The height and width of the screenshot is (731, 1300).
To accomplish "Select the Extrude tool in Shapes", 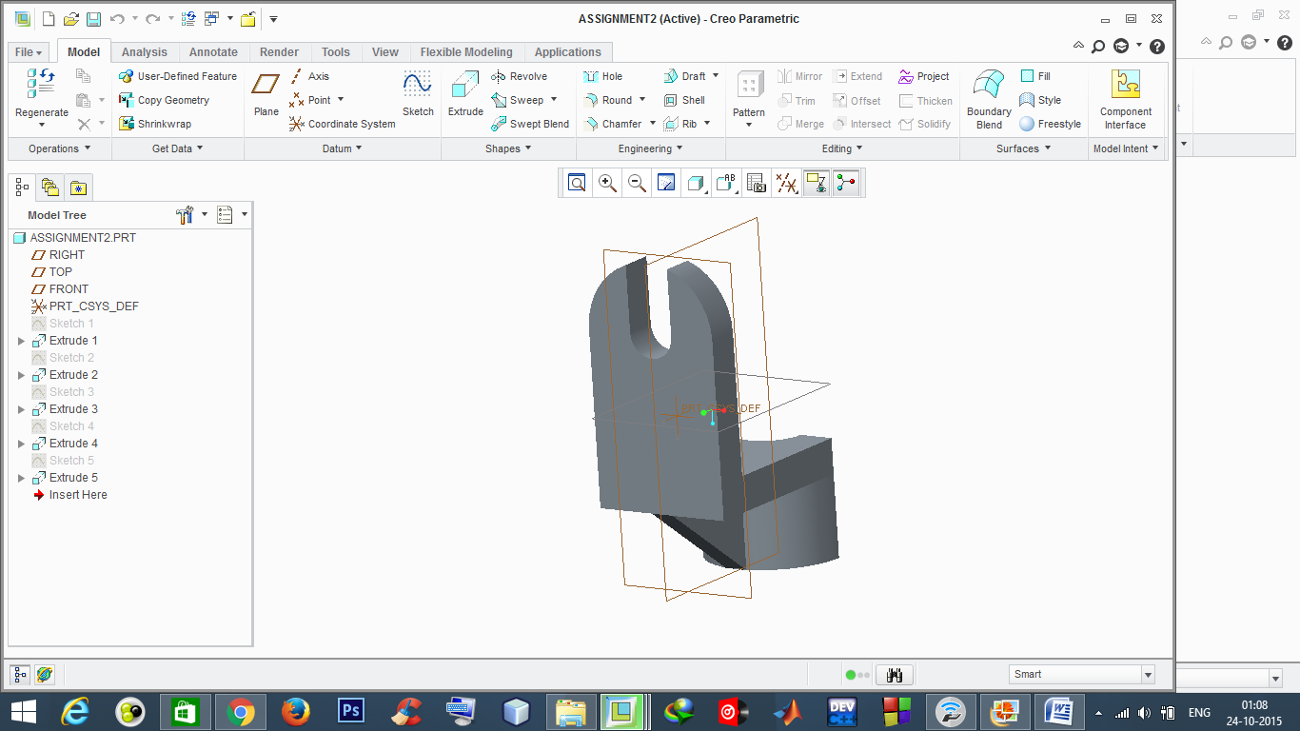I will point(465,93).
